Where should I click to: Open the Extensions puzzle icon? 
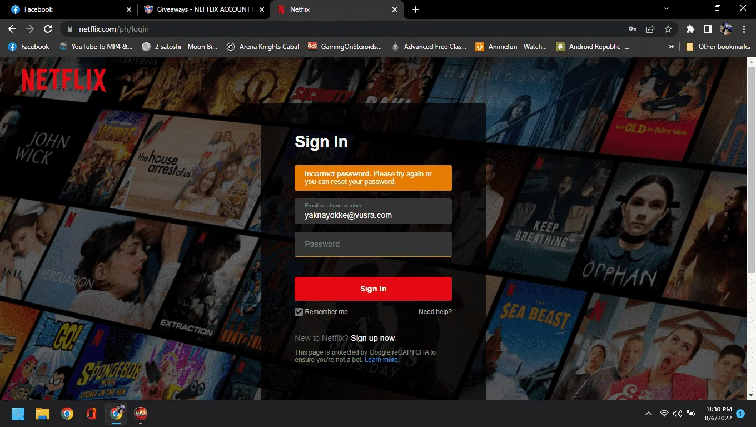690,29
